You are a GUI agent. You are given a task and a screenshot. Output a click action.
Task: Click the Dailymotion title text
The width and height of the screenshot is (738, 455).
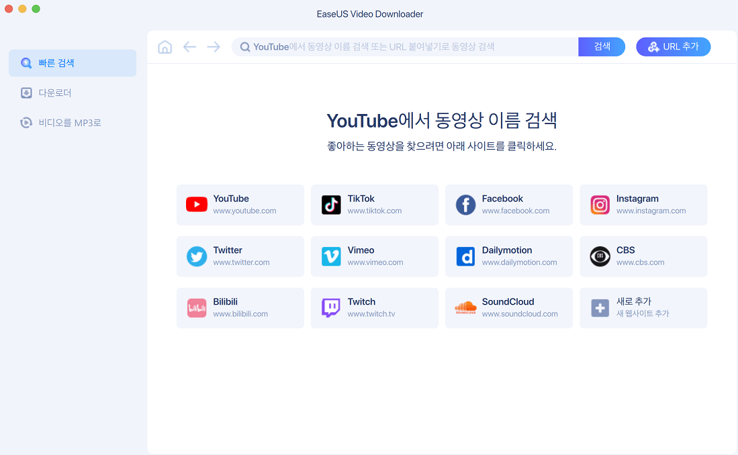507,250
